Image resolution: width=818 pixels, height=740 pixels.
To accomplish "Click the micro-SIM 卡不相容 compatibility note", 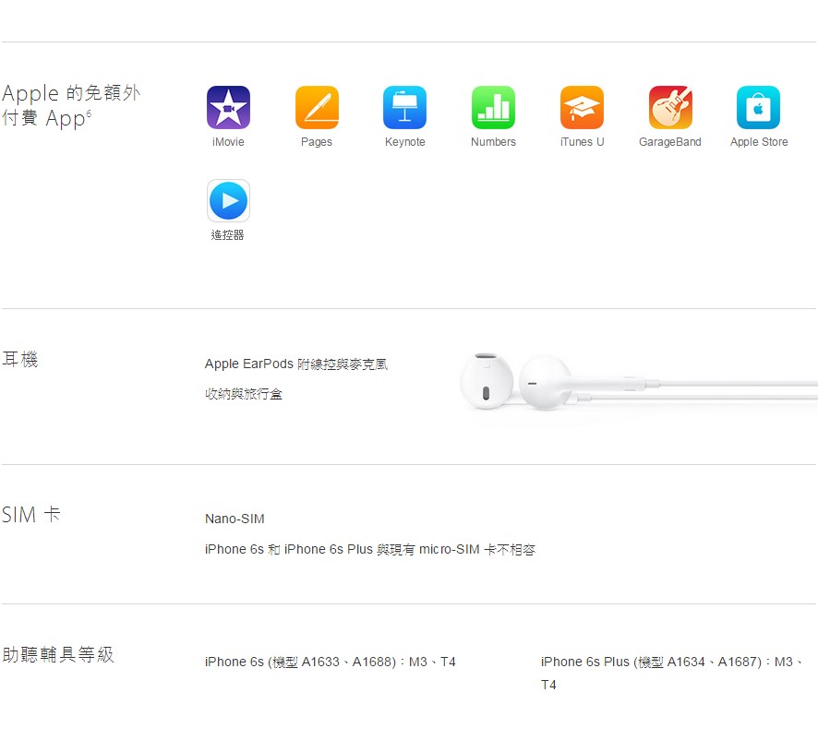I will (x=370, y=549).
